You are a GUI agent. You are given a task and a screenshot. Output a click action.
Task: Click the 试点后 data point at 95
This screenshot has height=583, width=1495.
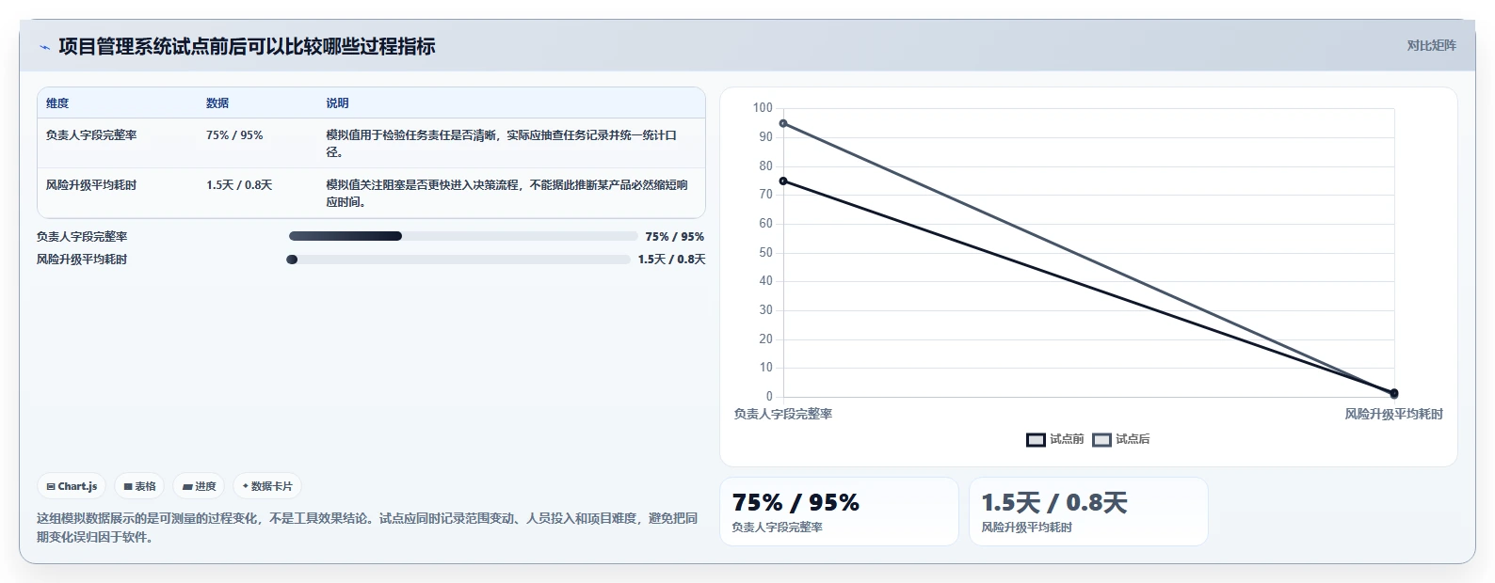coord(783,123)
